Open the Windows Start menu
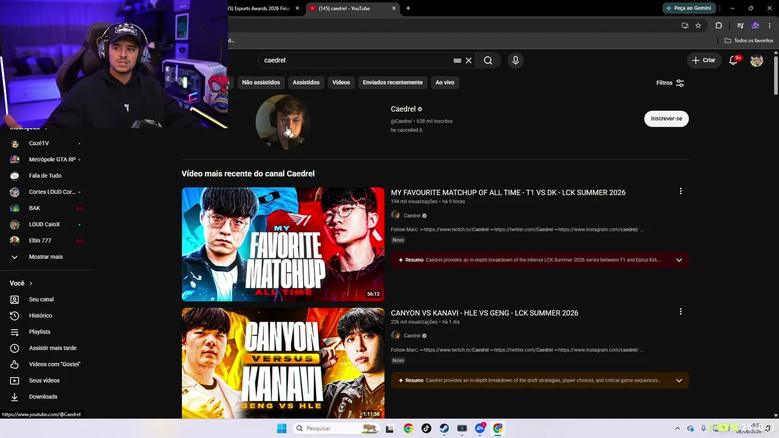 (282, 428)
